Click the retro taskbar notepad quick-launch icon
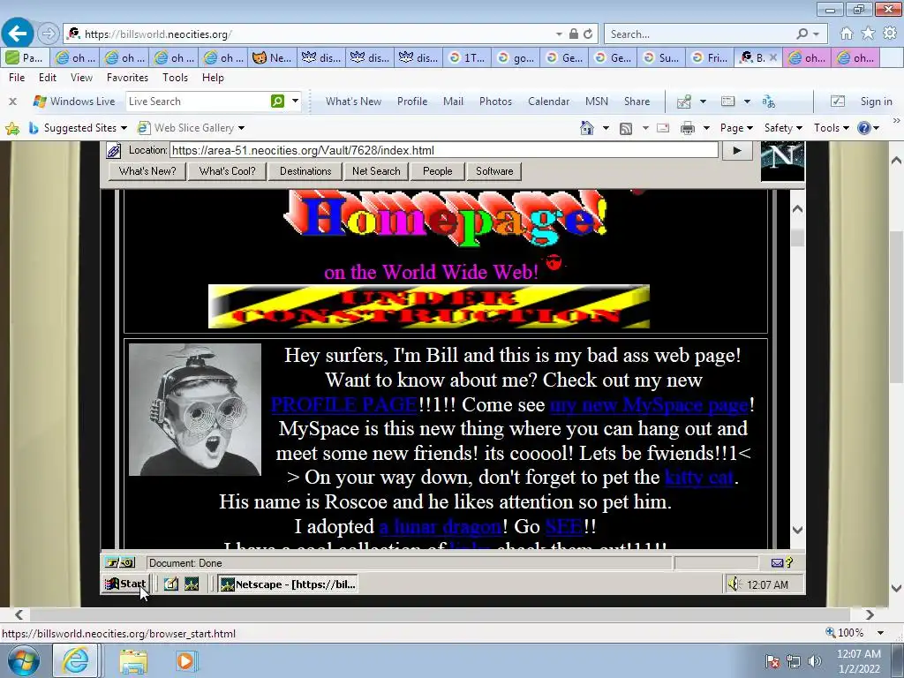Viewport: 904px width, 678px height. pyautogui.click(x=171, y=584)
